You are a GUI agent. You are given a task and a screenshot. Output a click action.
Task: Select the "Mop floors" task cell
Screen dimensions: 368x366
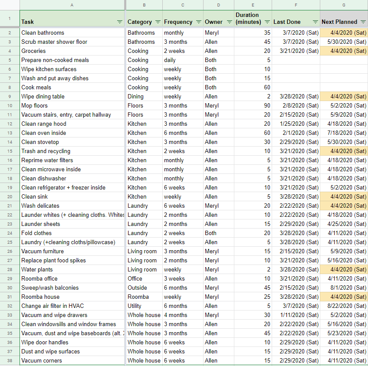[x=35, y=105]
